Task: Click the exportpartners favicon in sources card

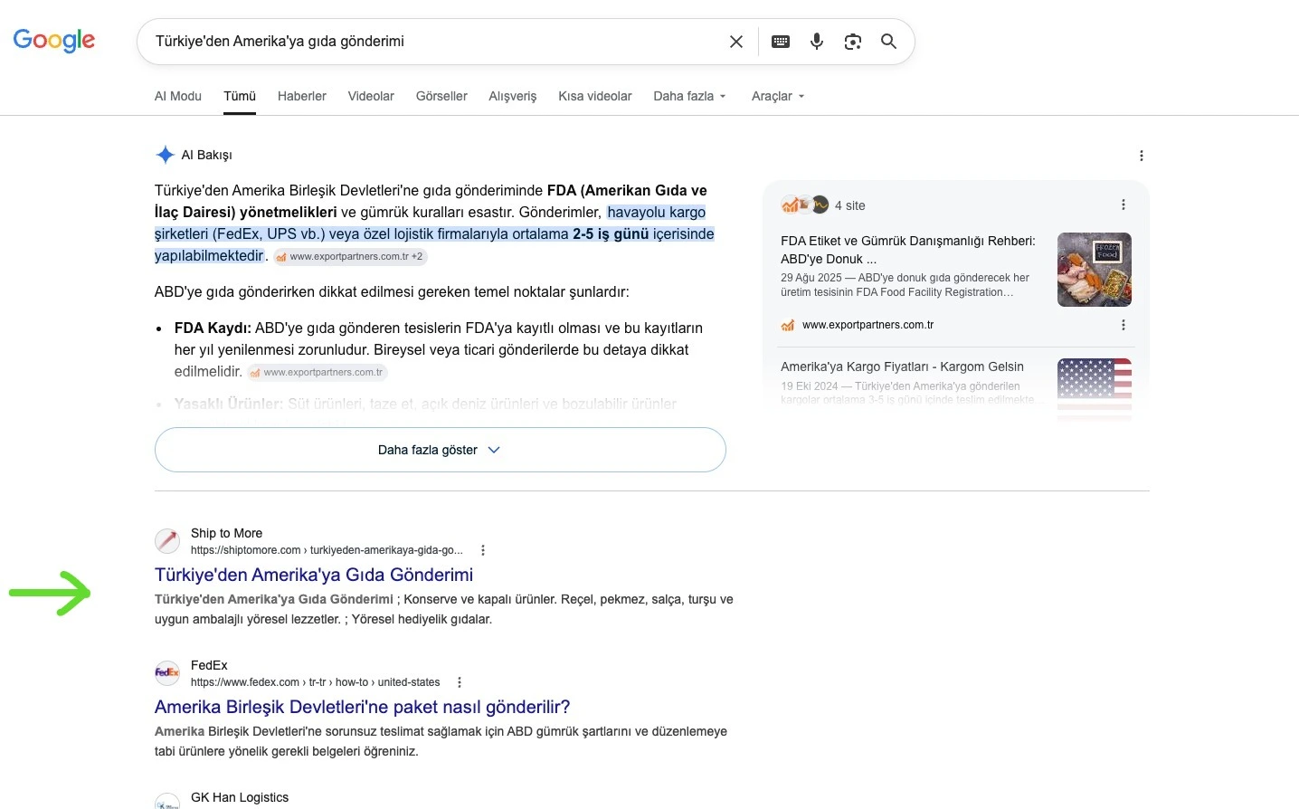Action: pyautogui.click(x=788, y=325)
